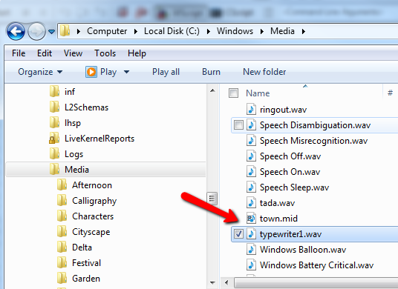Click the greyed Forward navigation arrow

pos(36,31)
